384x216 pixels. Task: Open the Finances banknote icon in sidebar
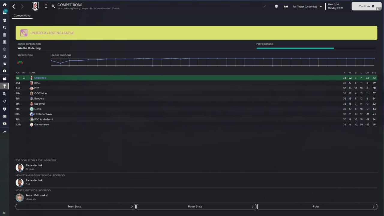pos(4,123)
